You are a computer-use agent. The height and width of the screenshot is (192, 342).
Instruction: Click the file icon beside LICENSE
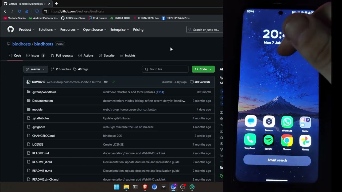point(29,144)
